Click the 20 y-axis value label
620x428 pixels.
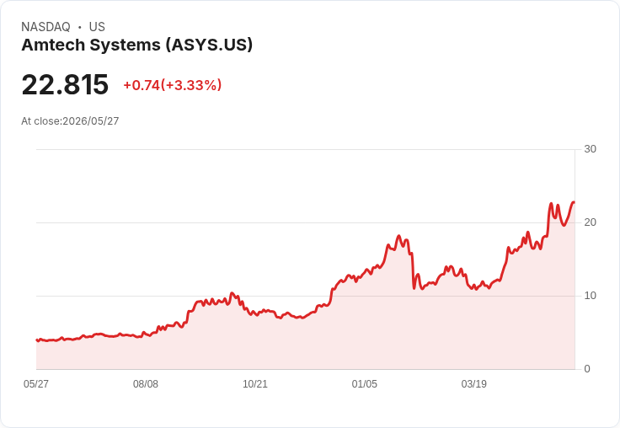(590, 222)
